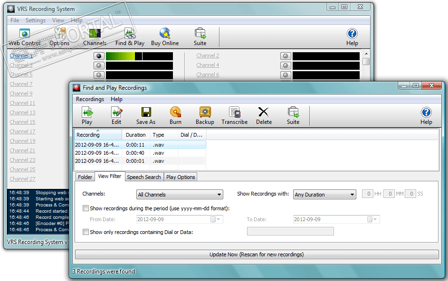Viewport: 448px width, 281px height.
Task: Toggle the record button for Channel 3
Action: (99, 66)
